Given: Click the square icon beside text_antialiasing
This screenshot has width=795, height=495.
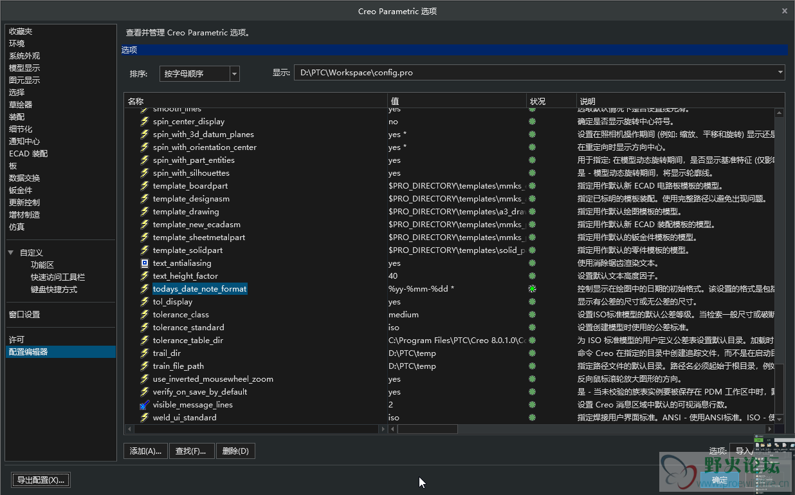Looking at the screenshot, I should coord(145,263).
